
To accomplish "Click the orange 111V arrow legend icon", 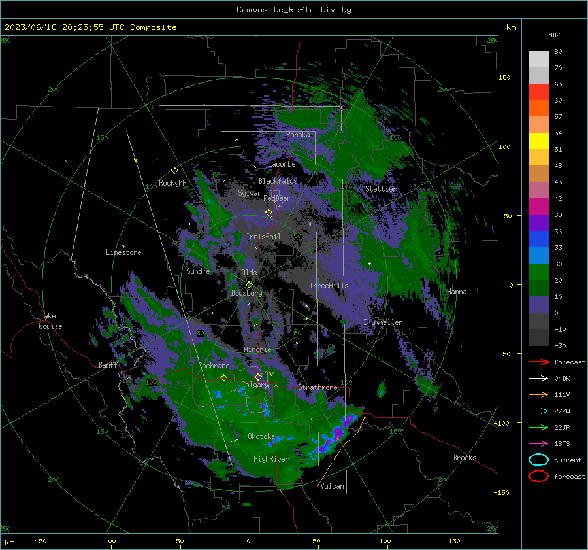I will tap(538, 394).
